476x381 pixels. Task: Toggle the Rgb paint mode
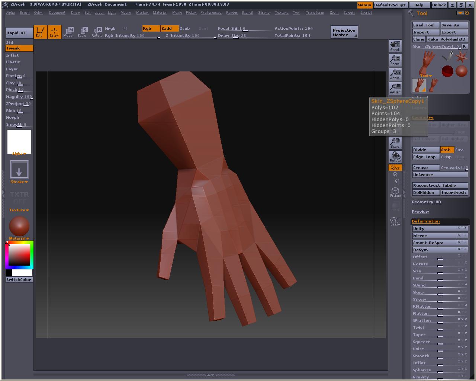coord(151,29)
